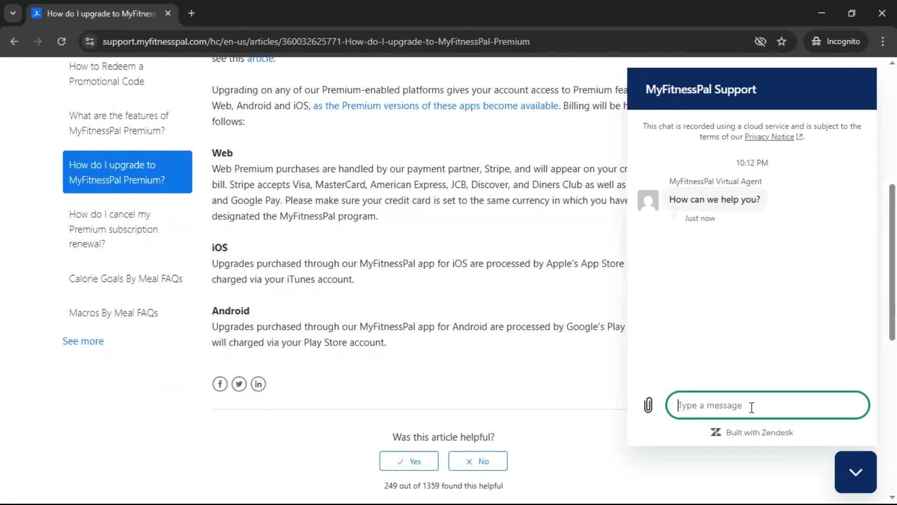Click the scrollbar down arrow

pos(892,497)
